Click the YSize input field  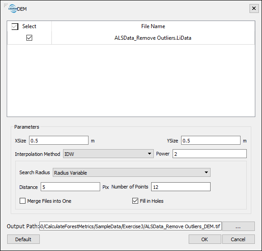211,140
